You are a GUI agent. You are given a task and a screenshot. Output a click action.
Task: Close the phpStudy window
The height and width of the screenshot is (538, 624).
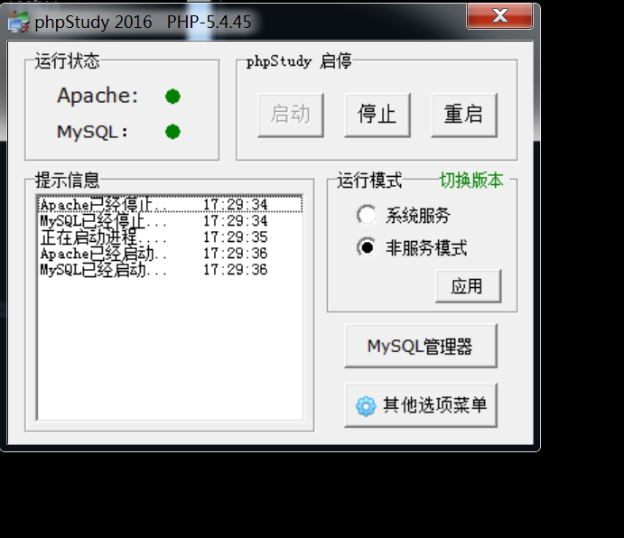pos(500,16)
